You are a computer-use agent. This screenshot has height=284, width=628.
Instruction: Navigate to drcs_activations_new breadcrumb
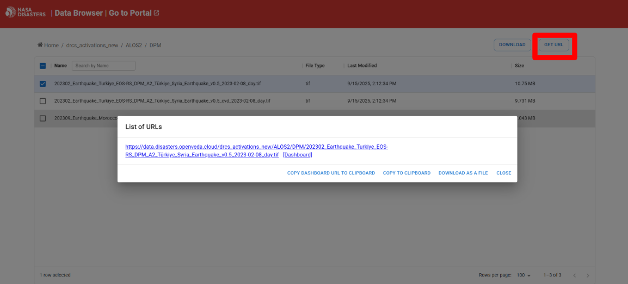pyautogui.click(x=92, y=45)
